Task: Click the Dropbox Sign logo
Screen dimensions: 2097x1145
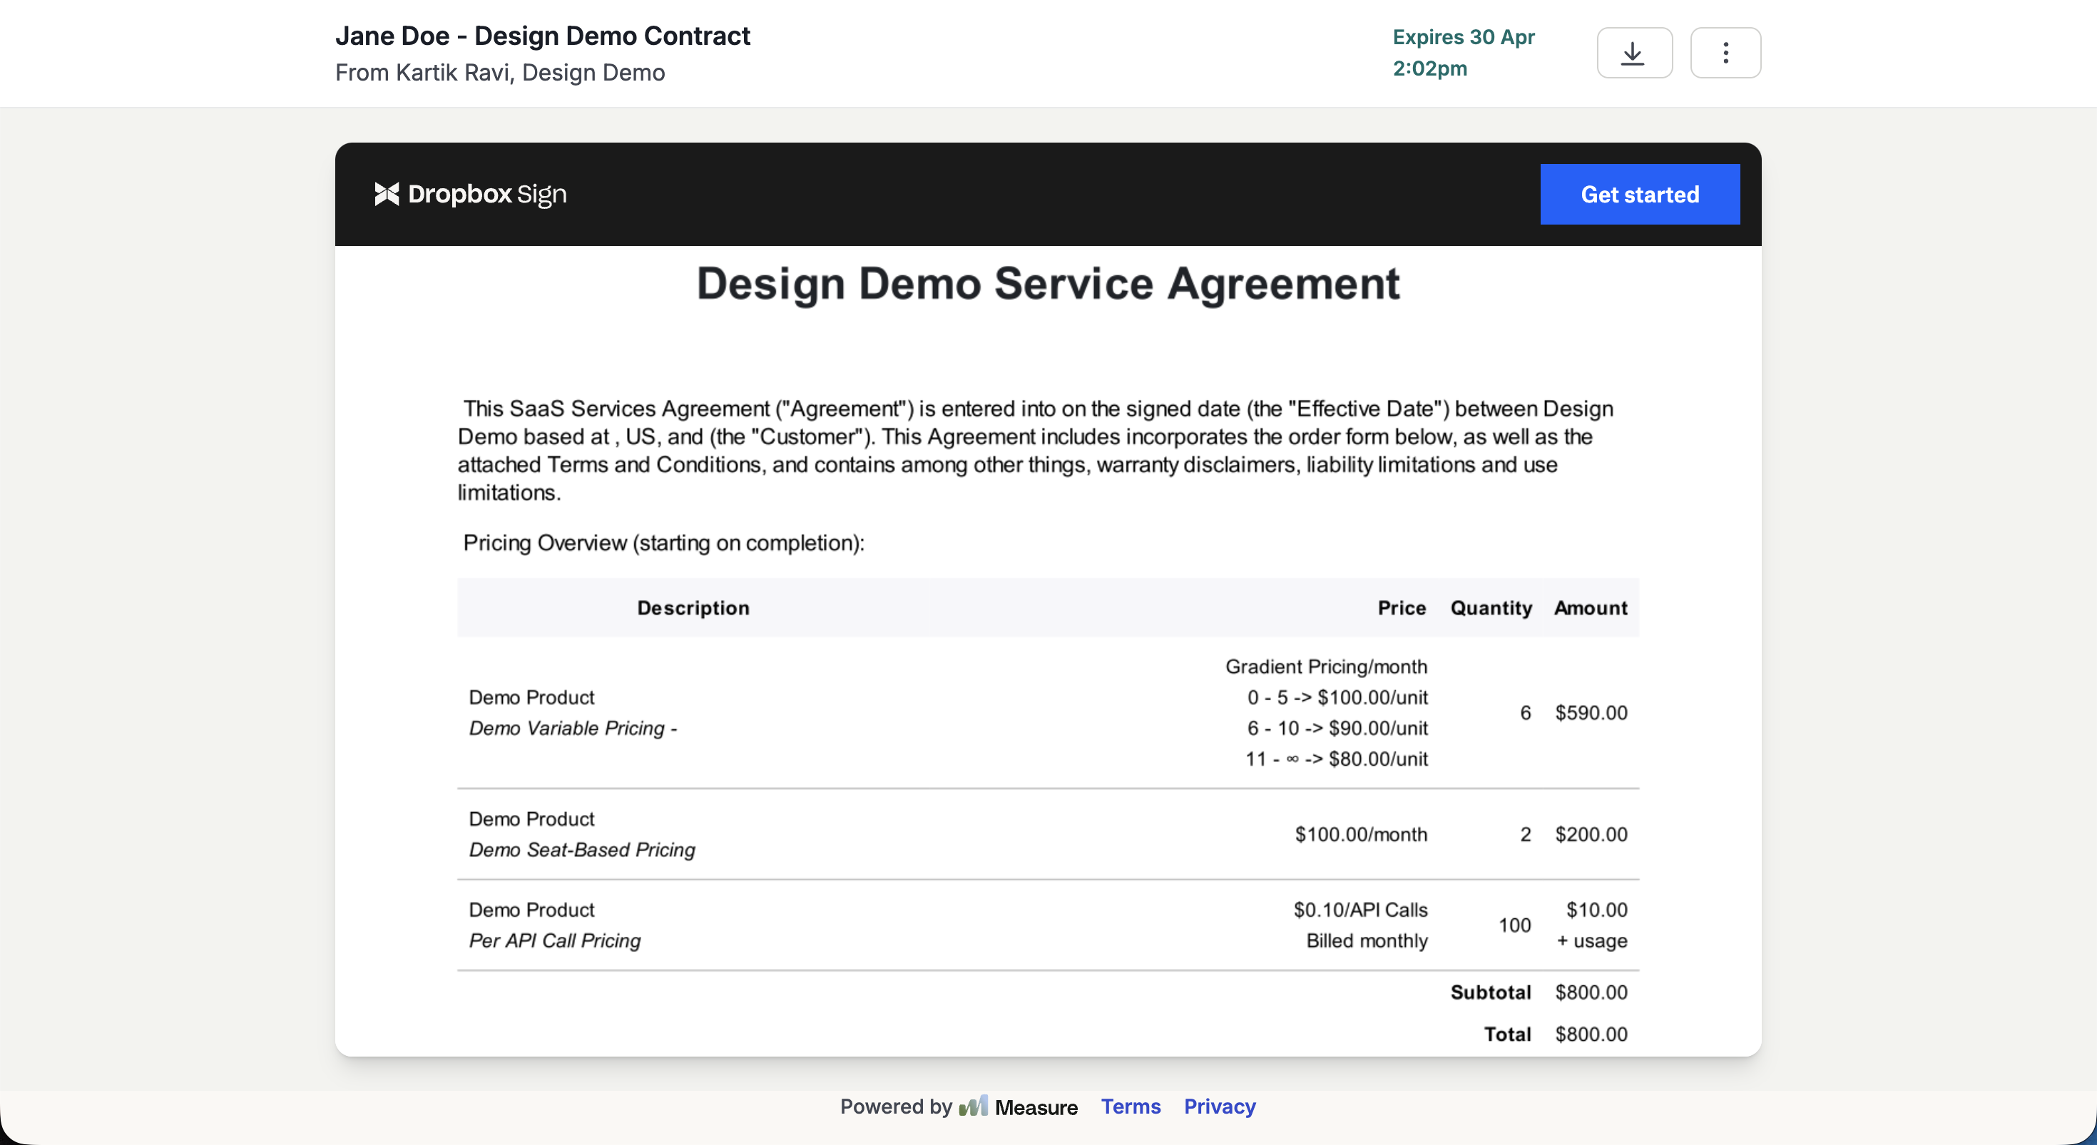Action: (471, 195)
